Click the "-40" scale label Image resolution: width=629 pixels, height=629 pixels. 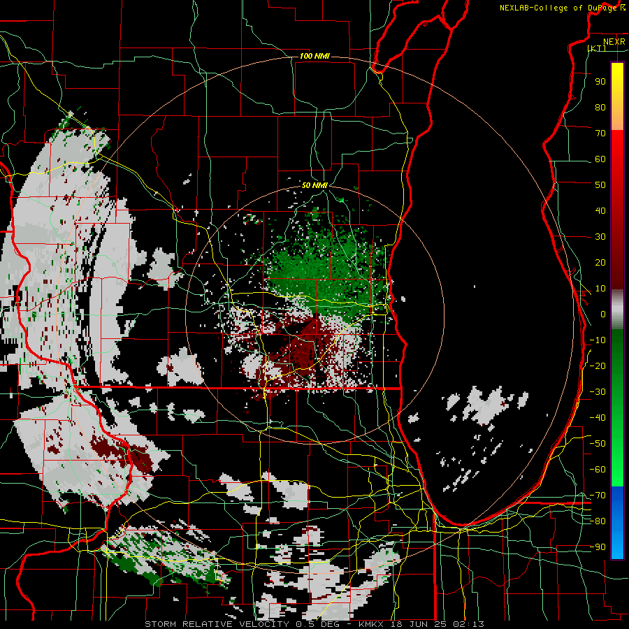pos(598,418)
